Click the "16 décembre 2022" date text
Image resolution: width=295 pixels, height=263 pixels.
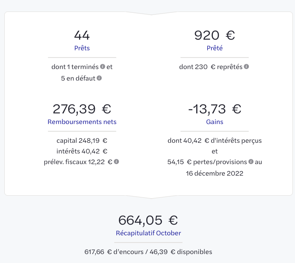[215, 173]
